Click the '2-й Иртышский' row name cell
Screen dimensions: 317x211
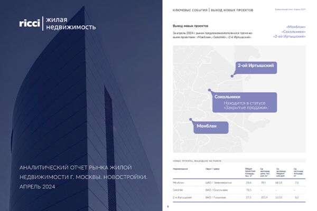[182, 197]
